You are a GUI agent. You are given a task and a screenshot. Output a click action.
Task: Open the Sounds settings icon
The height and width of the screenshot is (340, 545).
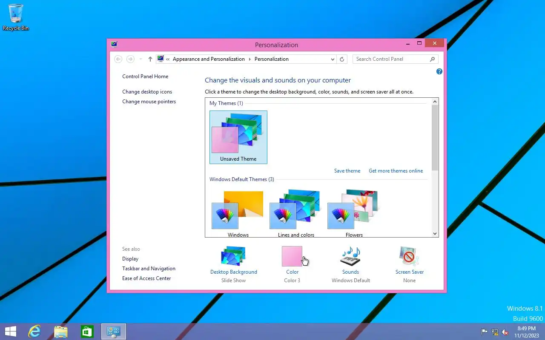click(x=350, y=257)
